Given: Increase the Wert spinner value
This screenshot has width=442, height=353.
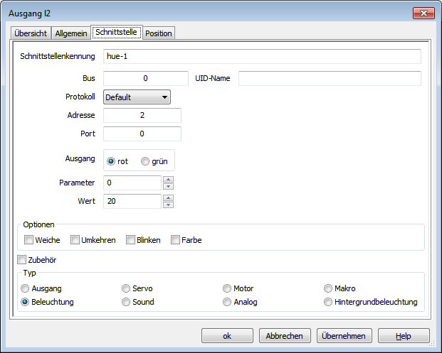Looking at the screenshot, I should pos(169,197).
